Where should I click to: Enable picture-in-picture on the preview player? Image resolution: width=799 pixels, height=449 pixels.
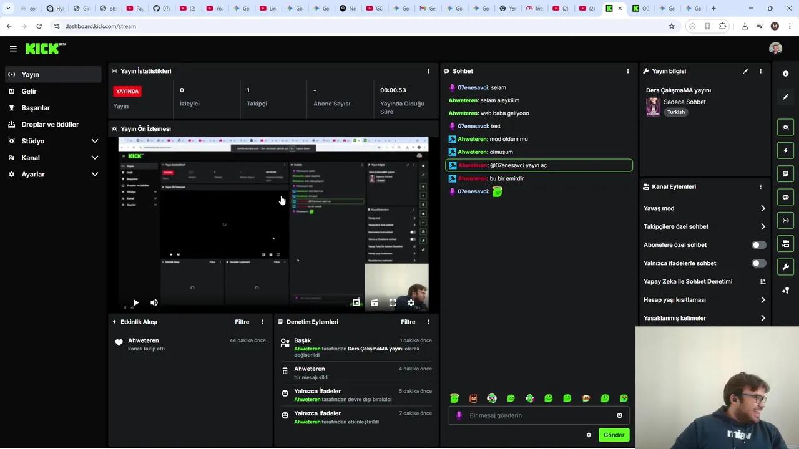(356, 302)
